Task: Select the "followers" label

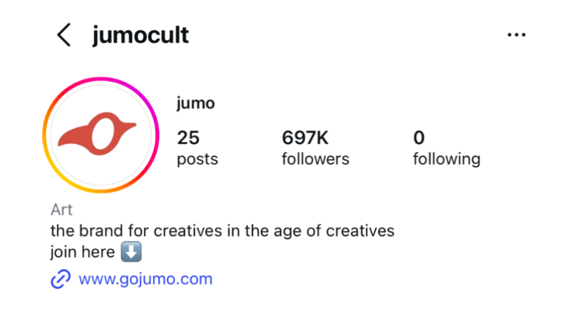Action: [x=315, y=159]
